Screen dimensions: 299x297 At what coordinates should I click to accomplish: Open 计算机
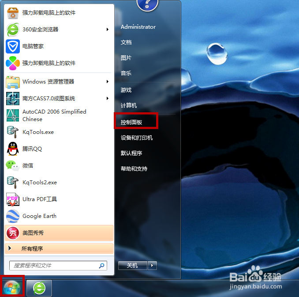(128, 105)
